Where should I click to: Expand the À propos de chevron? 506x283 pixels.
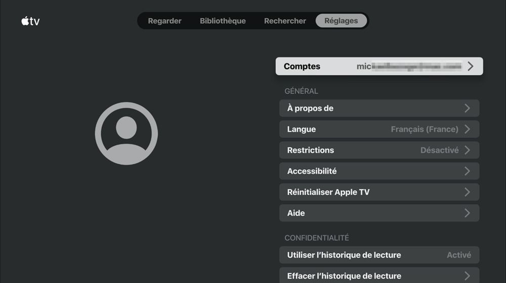[x=467, y=108]
